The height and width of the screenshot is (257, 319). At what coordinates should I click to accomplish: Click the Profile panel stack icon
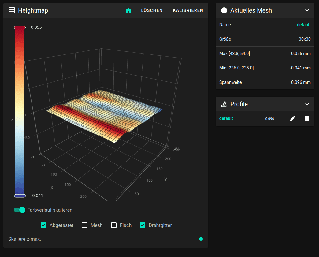(x=224, y=104)
